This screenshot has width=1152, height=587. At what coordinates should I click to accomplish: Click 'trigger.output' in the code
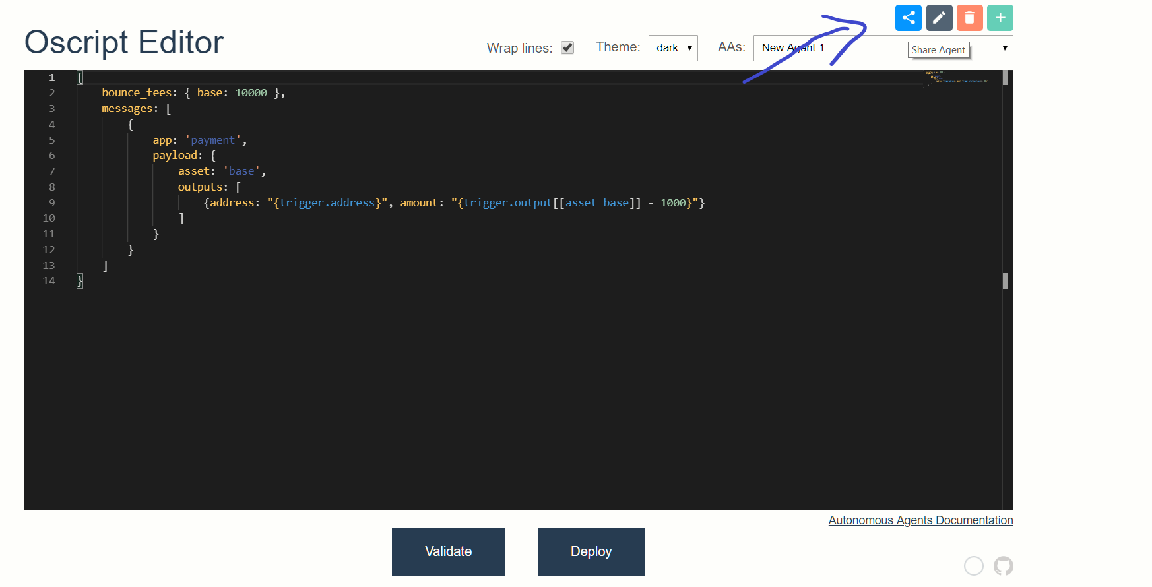pos(507,203)
